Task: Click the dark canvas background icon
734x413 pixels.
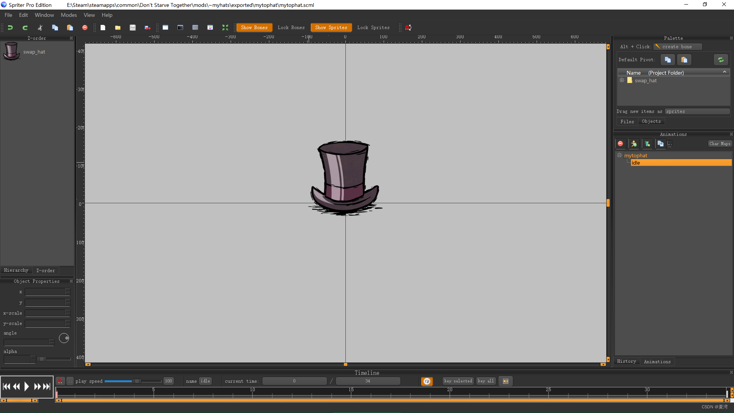Action: pyautogui.click(x=180, y=28)
